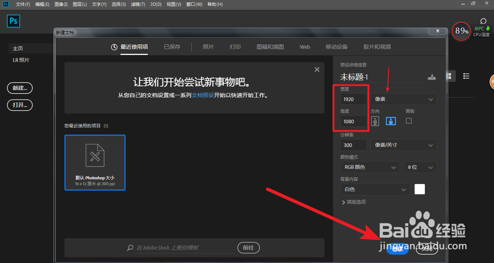The height and width of the screenshot is (263, 494).
Task: Click the Photoshop logo icon
Action: pyautogui.click(x=13, y=21)
